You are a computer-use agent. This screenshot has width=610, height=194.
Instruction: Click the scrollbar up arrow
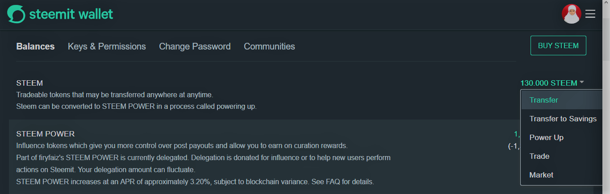[x=606, y=4]
